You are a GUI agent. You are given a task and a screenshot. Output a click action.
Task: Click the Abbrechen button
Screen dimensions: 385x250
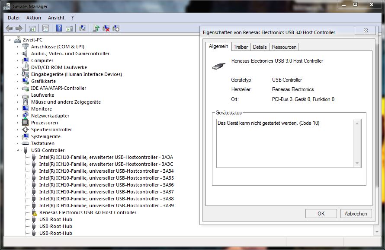point(356,213)
